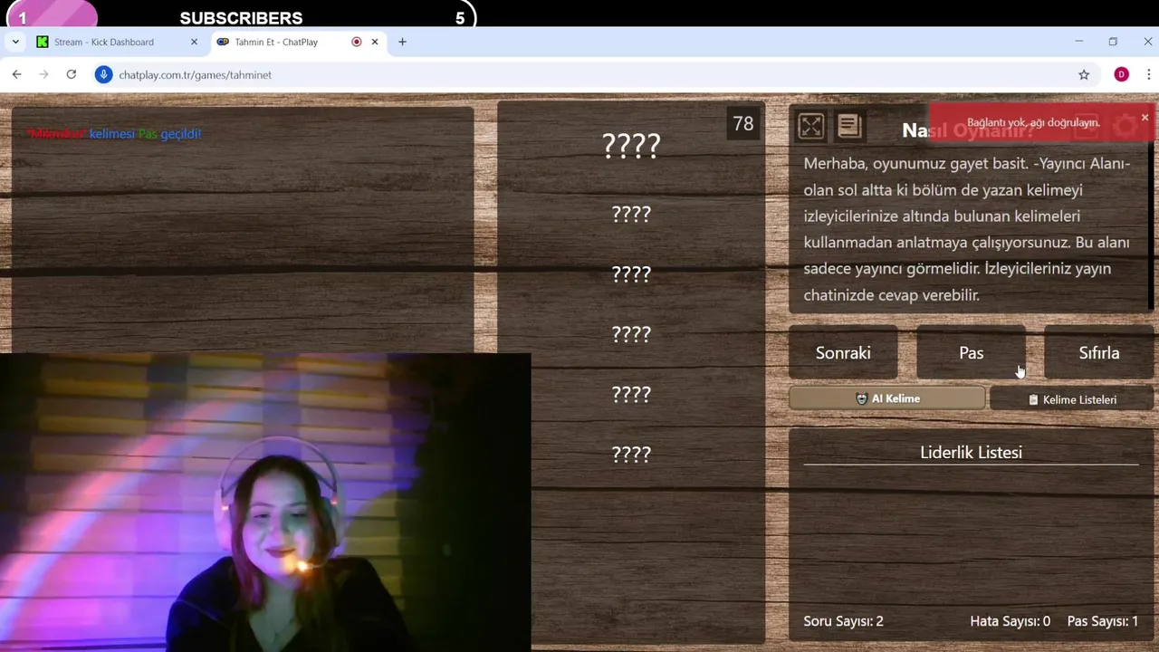Click the 'Pas Sayısı: 1' counter
This screenshot has height=652, width=1159.
(x=1103, y=621)
